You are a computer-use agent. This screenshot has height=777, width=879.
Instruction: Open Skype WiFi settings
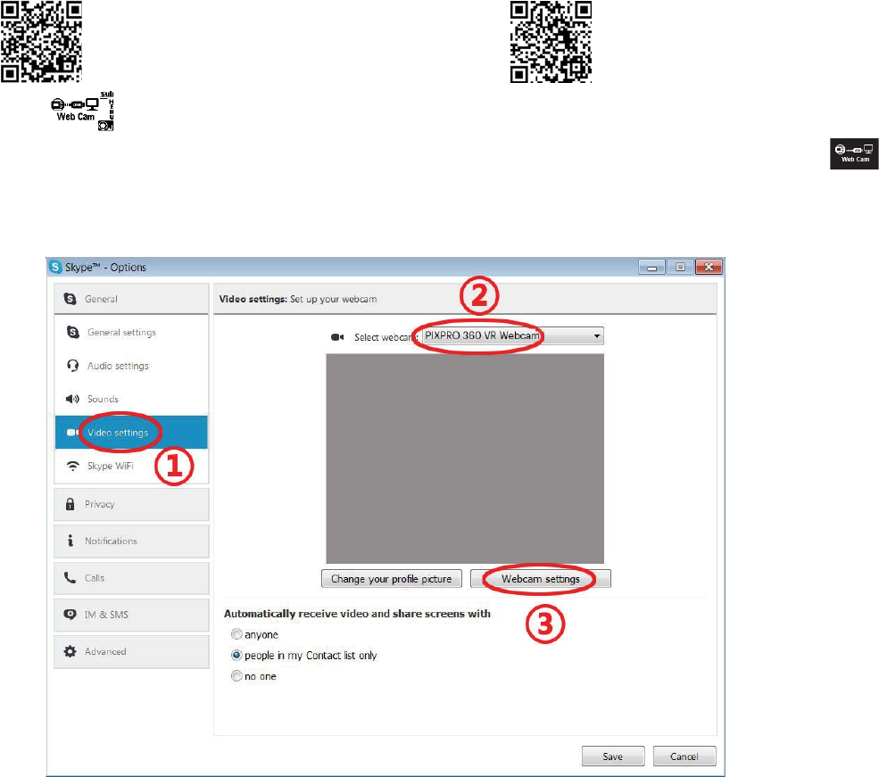(x=131, y=466)
